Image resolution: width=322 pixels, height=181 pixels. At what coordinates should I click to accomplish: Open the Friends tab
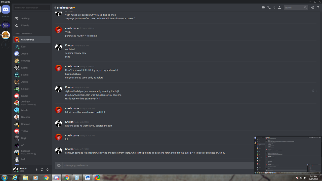point(25,25)
